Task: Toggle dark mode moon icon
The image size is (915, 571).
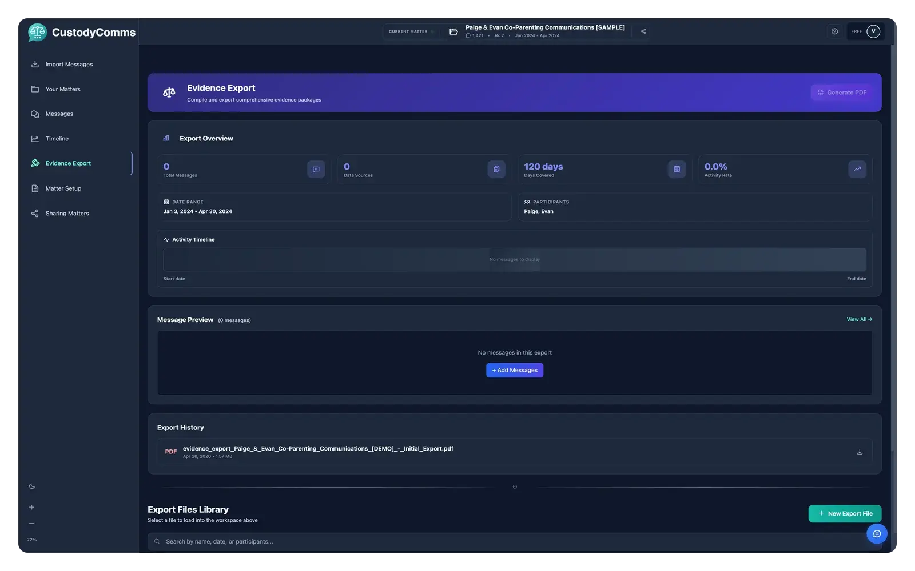Action: [32, 486]
